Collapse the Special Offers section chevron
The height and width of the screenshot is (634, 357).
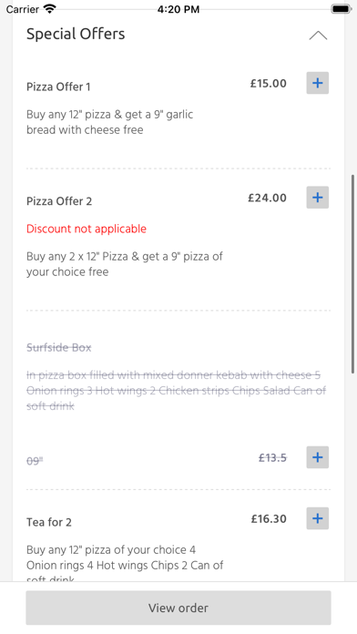coord(318,36)
